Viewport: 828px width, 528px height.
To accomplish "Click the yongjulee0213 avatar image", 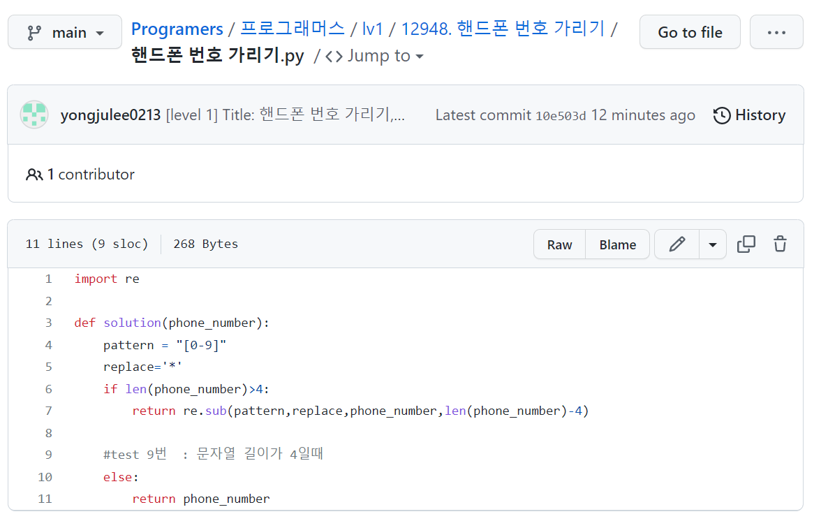I will click(34, 115).
